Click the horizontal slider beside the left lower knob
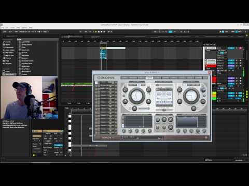Image resolution: width=249 pixels, height=186 pixels. (x=144, y=109)
